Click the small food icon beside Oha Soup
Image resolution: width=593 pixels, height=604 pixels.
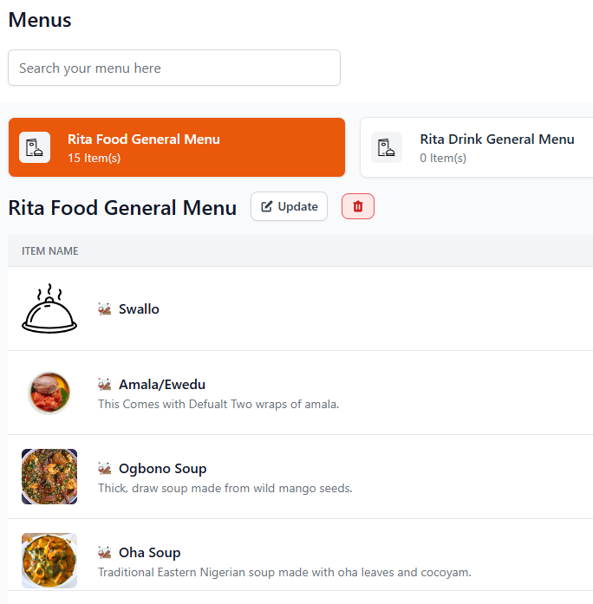click(105, 553)
